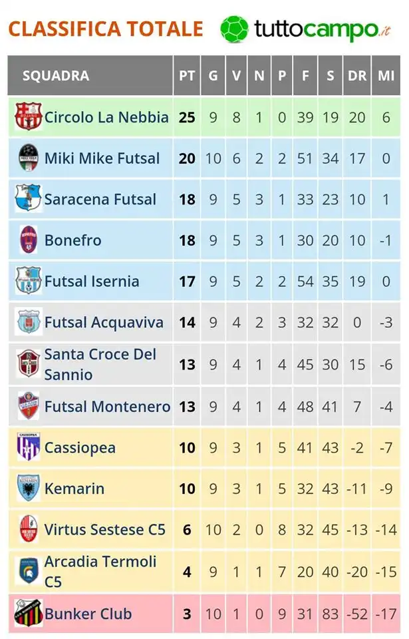The height and width of the screenshot is (639, 409).
Task: Click the Cassiopea purple striped crest
Action: tap(29, 447)
